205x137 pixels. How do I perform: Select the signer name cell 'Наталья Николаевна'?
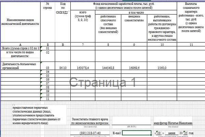(x=173, y=123)
